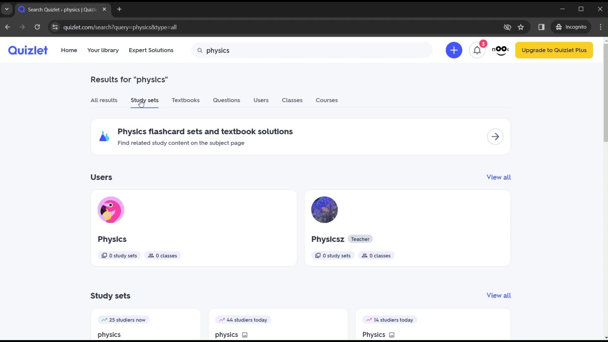Click the study sets icon on Physics user card

click(x=104, y=255)
